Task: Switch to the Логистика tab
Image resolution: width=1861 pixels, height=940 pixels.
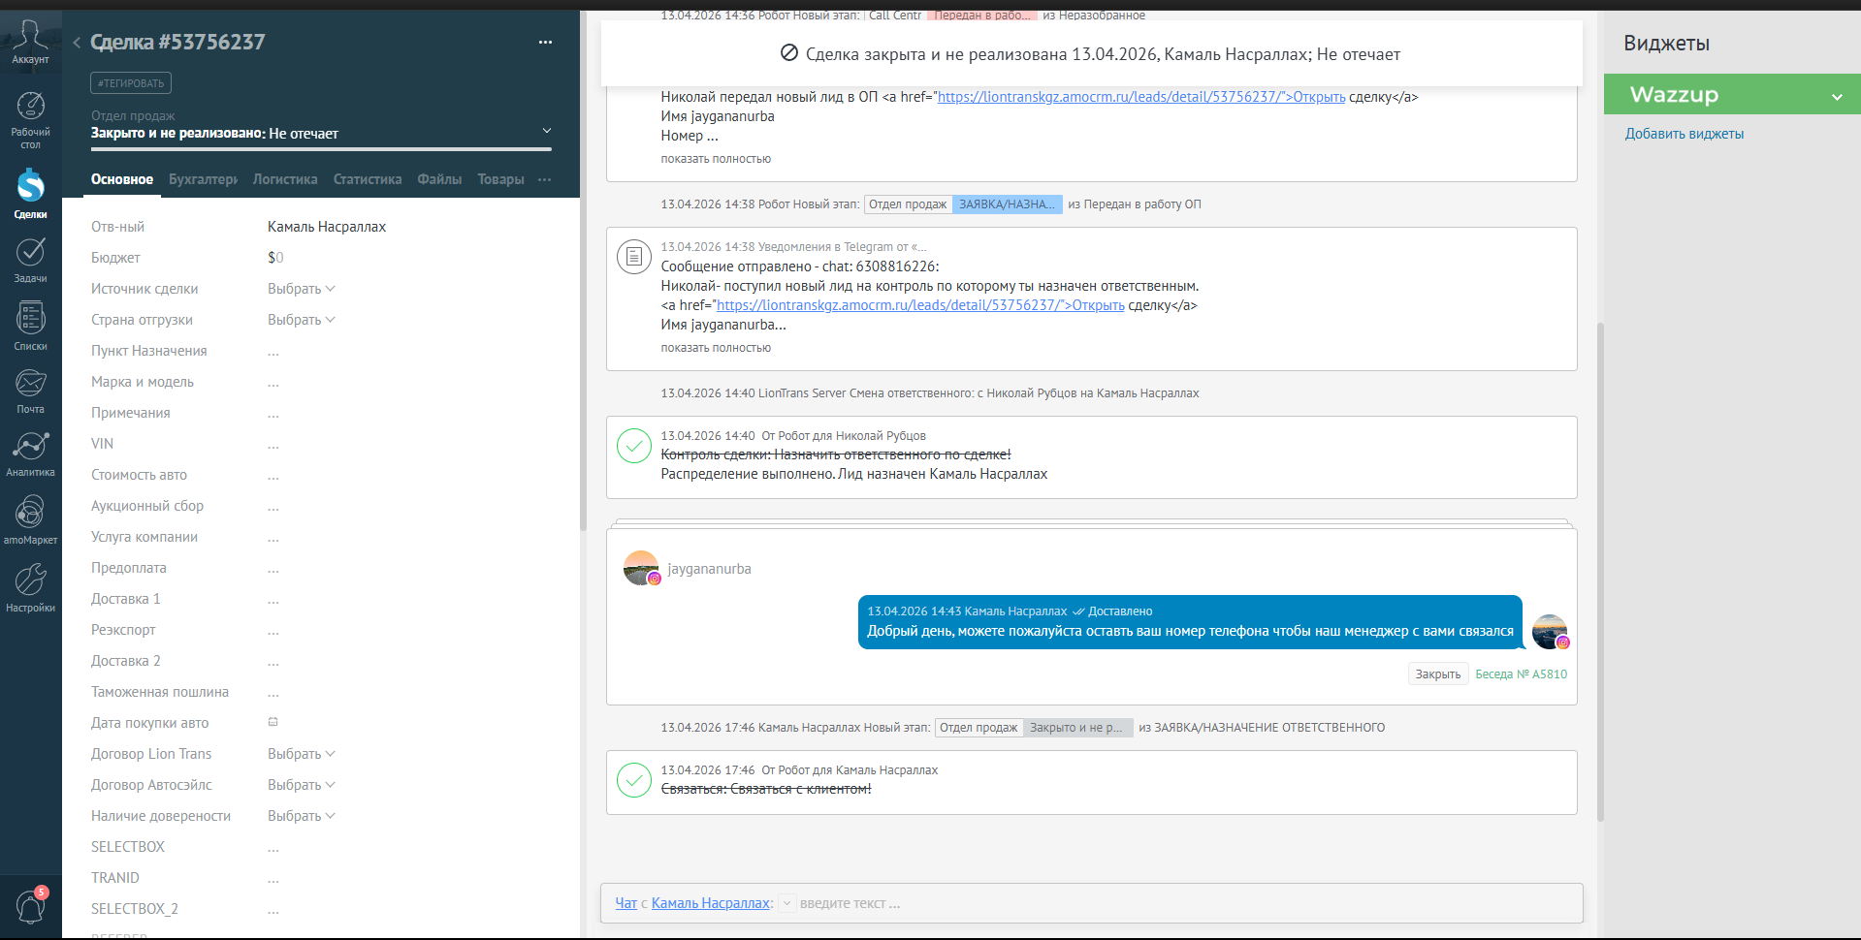Action: point(285,179)
